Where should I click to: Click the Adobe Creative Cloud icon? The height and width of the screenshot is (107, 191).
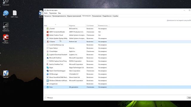[48, 35]
